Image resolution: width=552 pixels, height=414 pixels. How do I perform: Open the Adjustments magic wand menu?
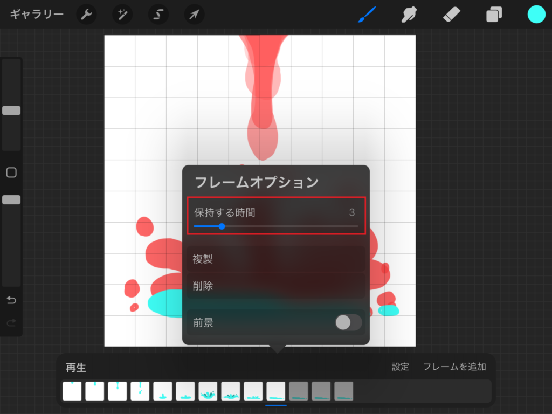[x=122, y=15]
